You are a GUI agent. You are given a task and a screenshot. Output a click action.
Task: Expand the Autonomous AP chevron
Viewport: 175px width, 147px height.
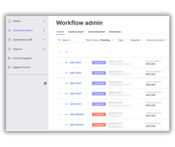click(x=44, y=40)
